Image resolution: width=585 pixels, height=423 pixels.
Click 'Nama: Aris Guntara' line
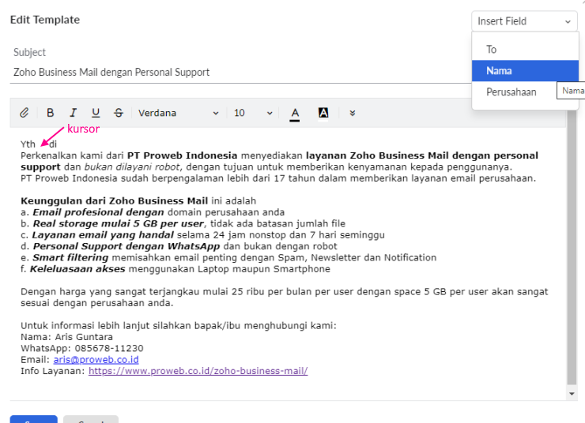click(x=66, y=337)
